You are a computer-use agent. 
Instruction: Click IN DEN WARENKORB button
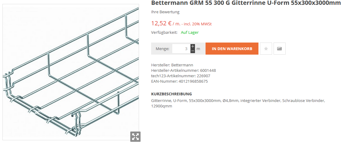click(232, 49)
